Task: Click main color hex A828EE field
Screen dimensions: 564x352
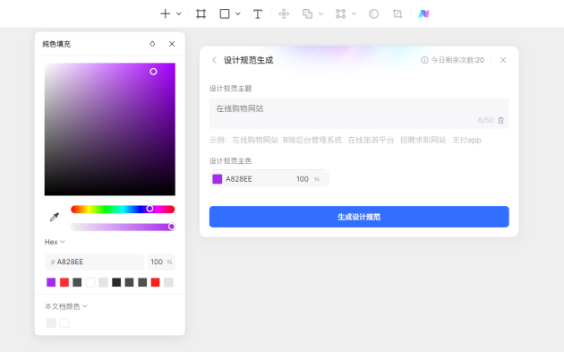Action: [x=239, y=179]
